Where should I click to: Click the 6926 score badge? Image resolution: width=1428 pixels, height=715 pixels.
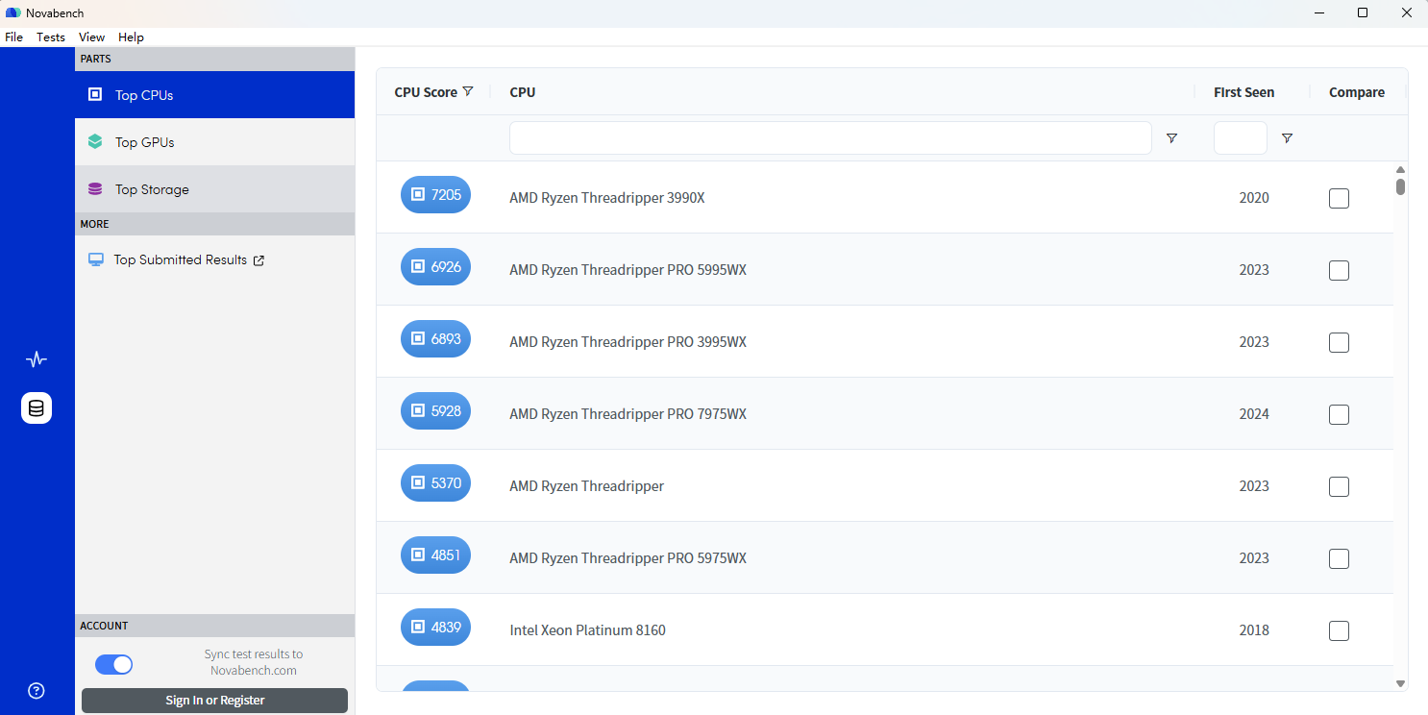point(435,266)
